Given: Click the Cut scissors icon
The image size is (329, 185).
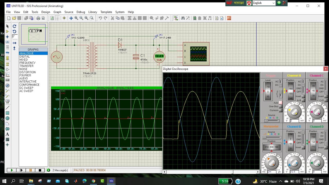Looking at the screenshot, I should [x=113, y=18].
